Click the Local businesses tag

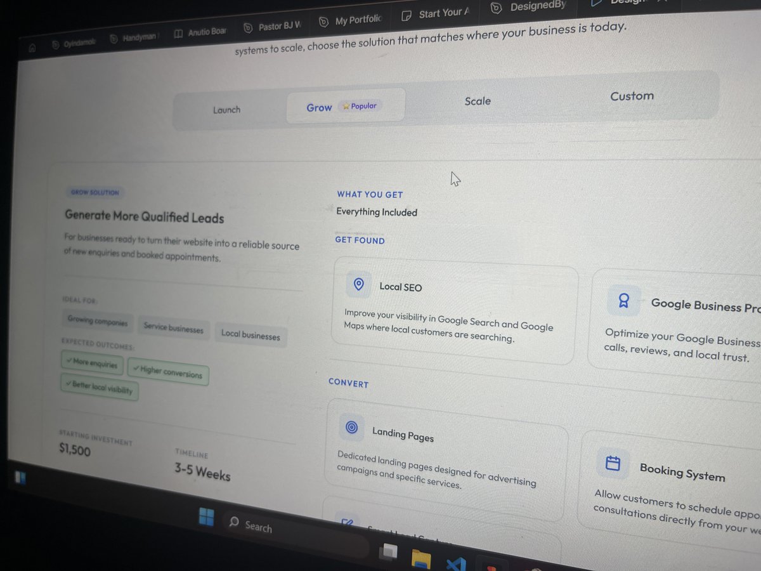coord(250,334)
